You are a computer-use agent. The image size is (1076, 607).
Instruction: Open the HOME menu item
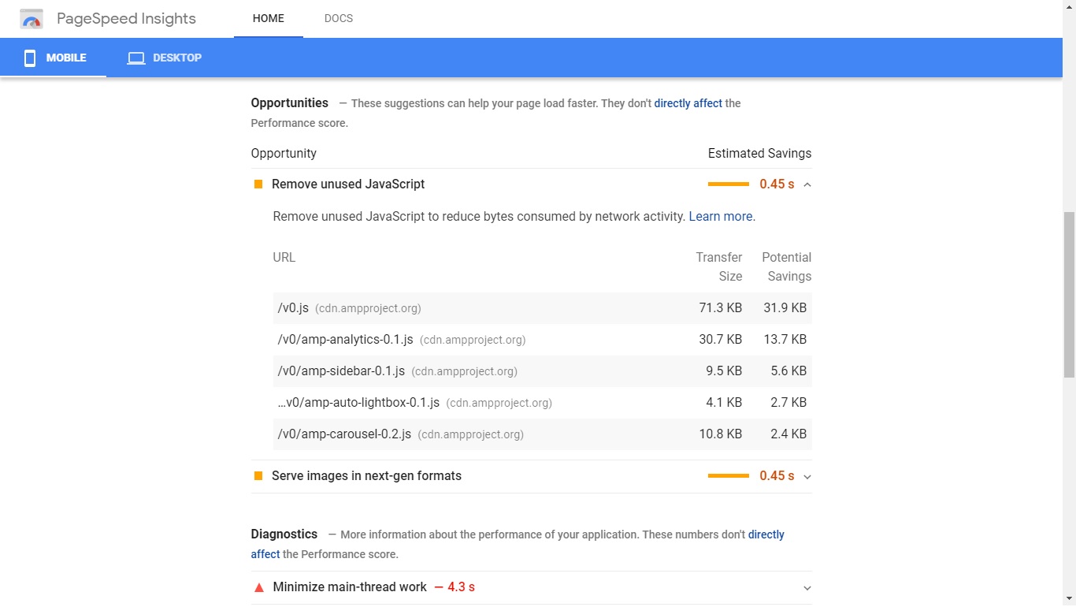coord(268,17)
